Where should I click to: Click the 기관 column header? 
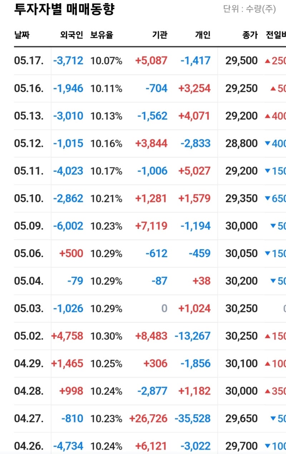click(x=159, y=35)
